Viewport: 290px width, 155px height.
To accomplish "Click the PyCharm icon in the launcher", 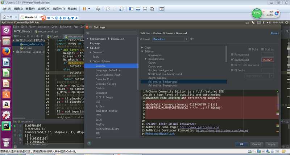I will pos(6,126).
